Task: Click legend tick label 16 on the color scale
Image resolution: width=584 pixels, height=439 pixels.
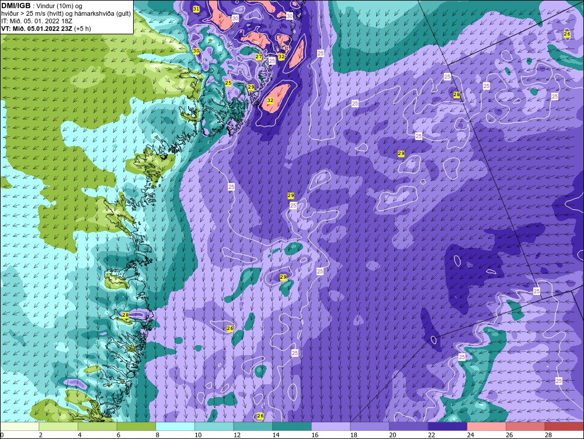Action: 315,435
